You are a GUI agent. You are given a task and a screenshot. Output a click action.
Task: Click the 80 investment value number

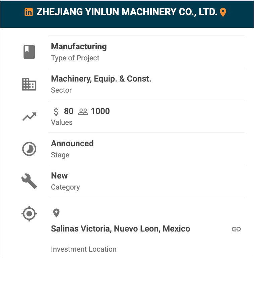click(69, 111)
